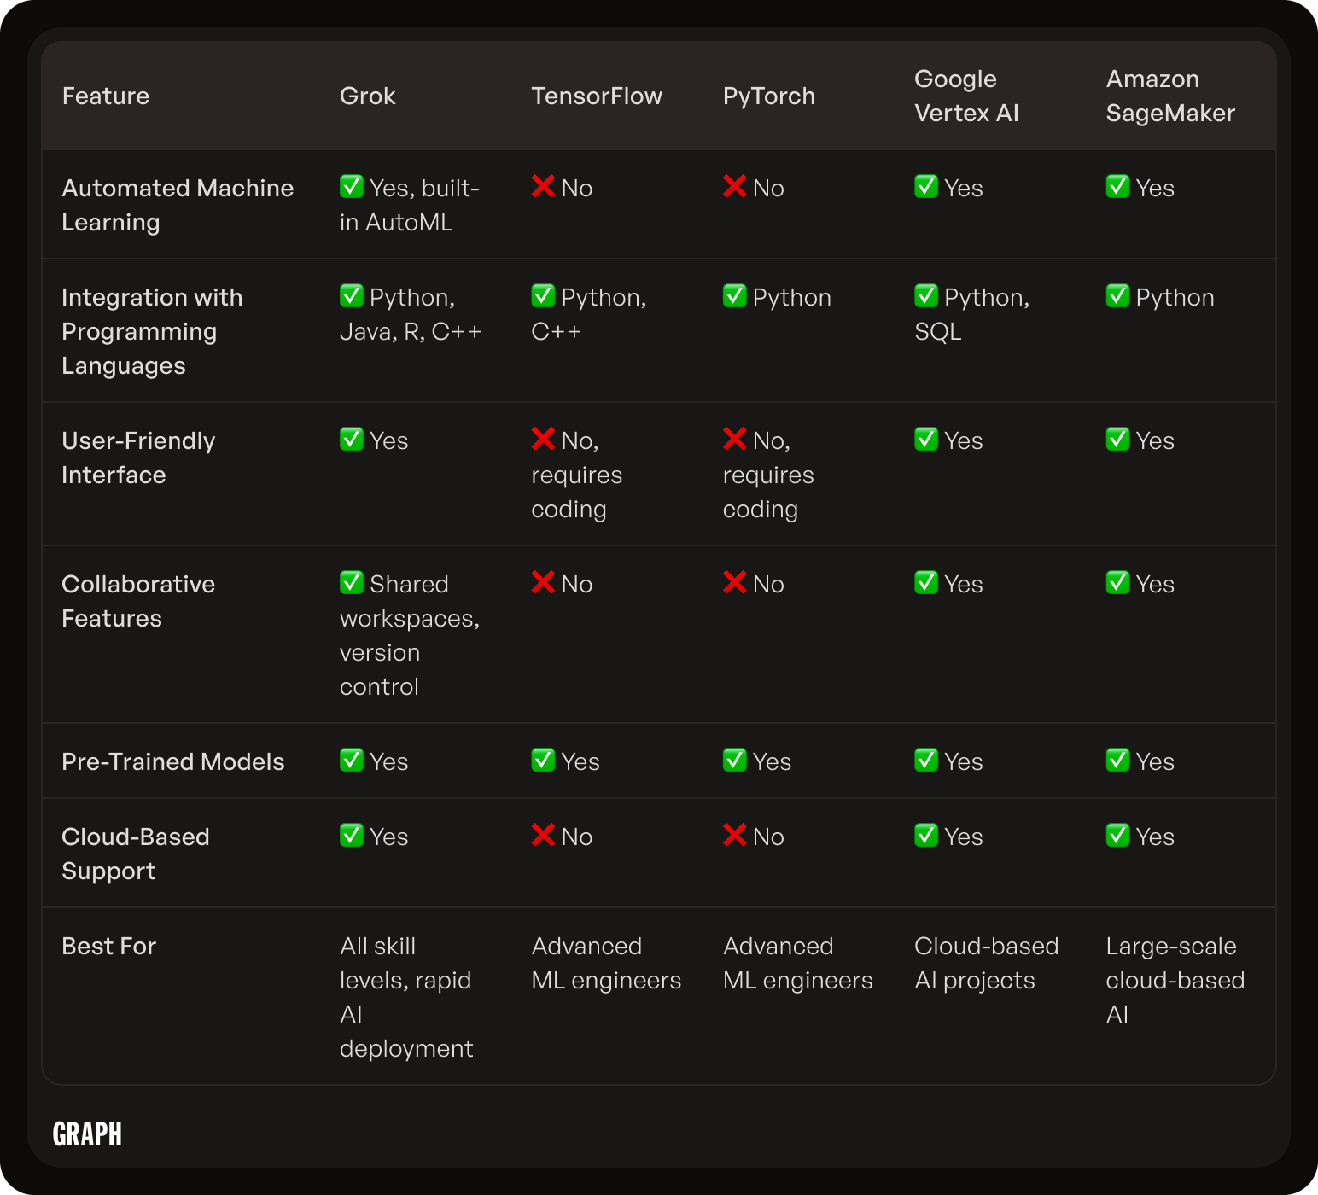The width and height of the screenshot is (1318, 1195).
Task: Click the "Amazon SageMaker" column header
Action: (x=1170, y=96)
